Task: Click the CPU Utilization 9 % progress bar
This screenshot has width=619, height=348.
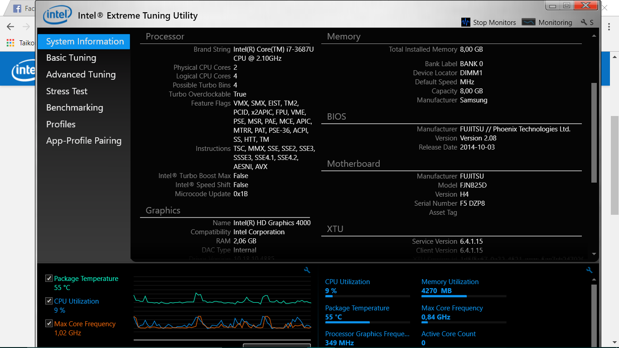Action: click(x=368, y=296)
